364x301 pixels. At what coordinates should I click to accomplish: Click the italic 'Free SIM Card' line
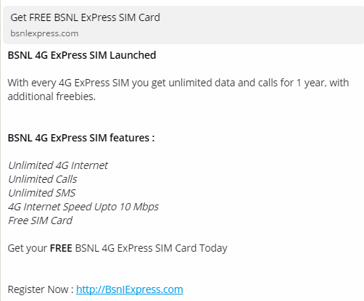click(40, 220)
